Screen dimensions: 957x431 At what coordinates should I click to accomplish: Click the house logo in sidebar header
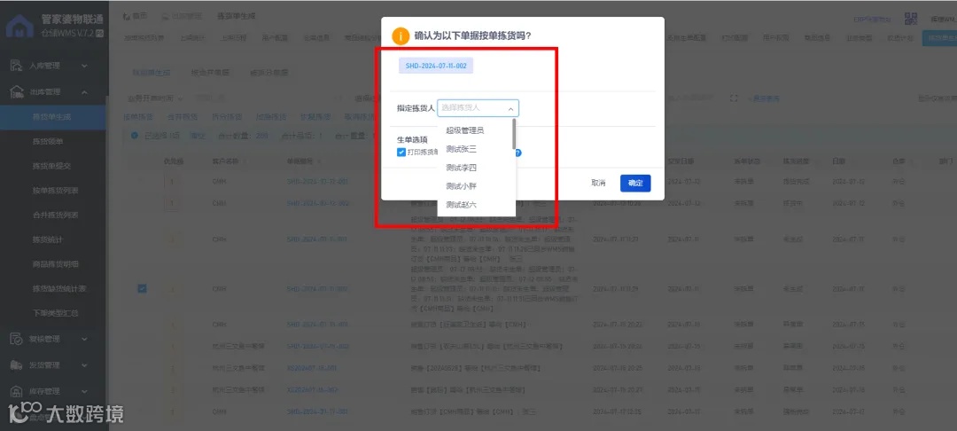point(19,28)
